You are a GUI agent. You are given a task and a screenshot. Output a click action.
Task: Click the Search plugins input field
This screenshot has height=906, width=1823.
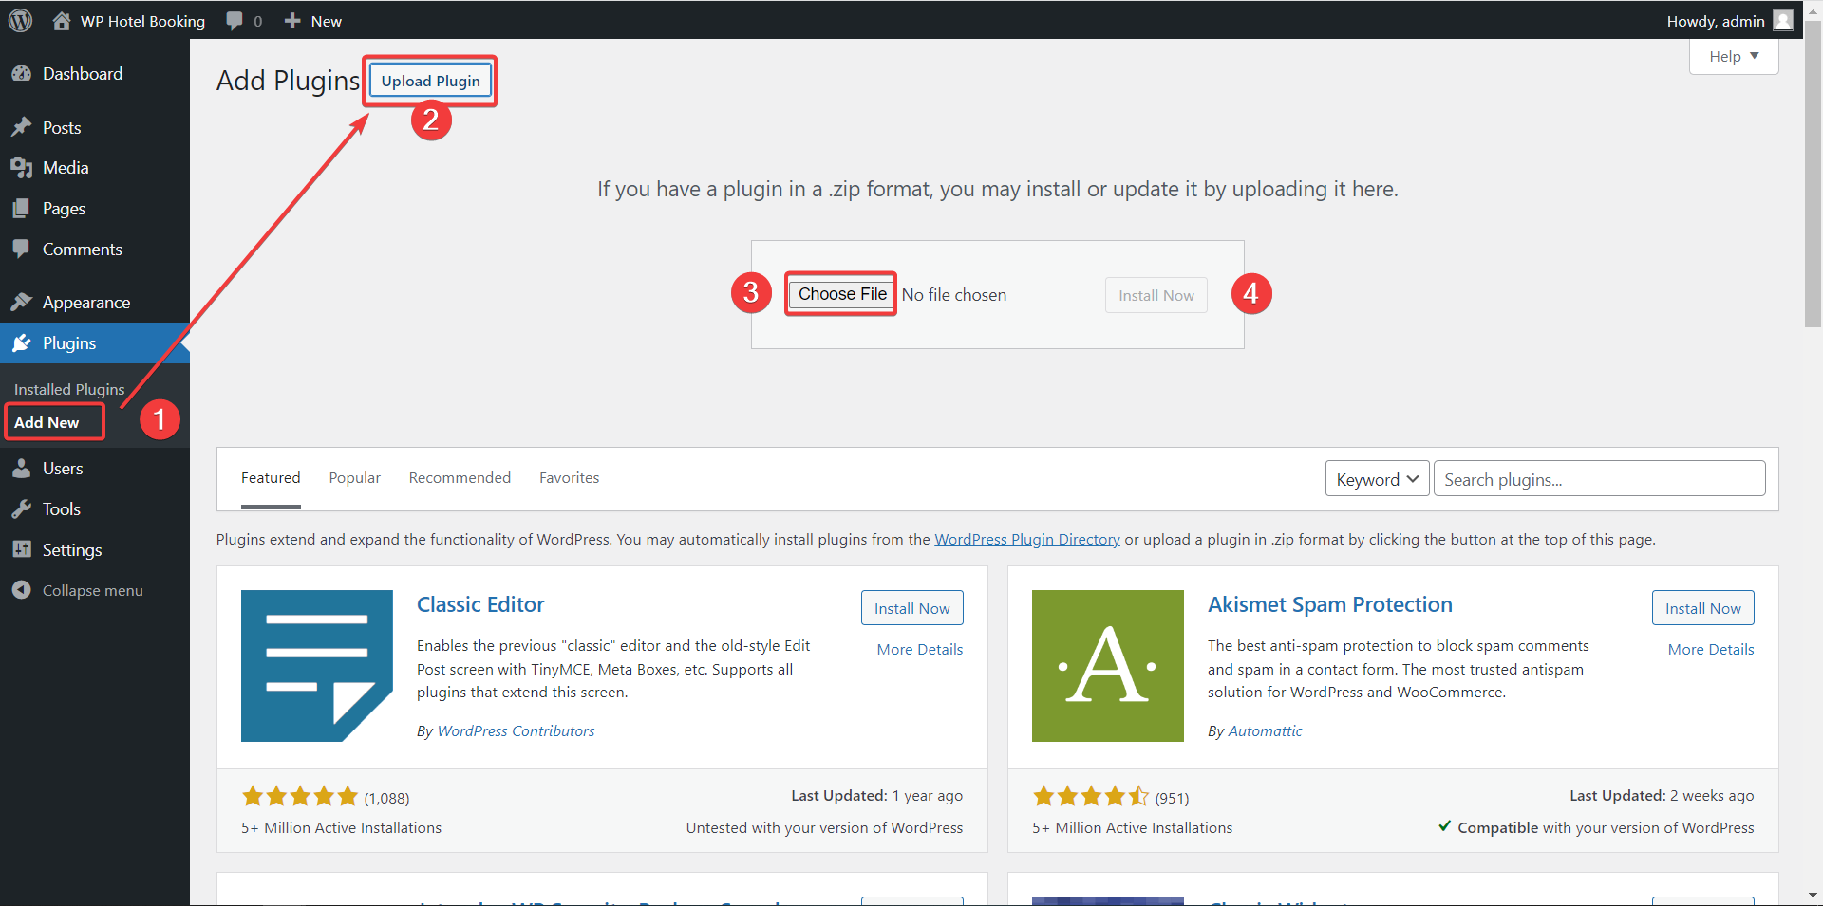(x=1599, y=479)
